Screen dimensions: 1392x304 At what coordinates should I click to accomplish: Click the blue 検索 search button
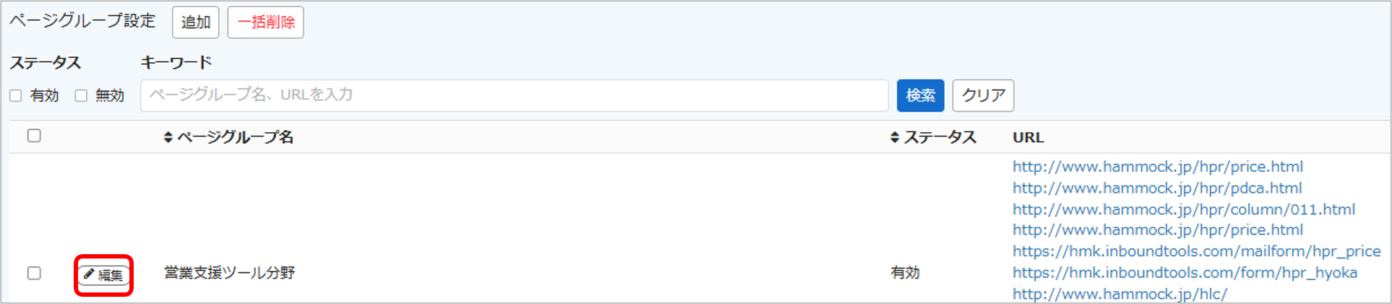(921, 95)
